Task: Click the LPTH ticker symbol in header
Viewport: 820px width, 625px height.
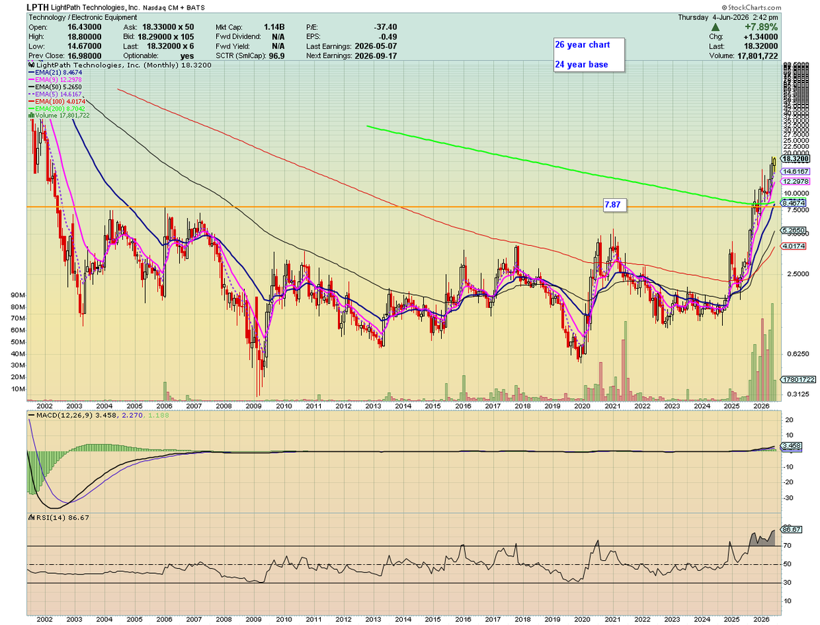Action: (38, 8)
